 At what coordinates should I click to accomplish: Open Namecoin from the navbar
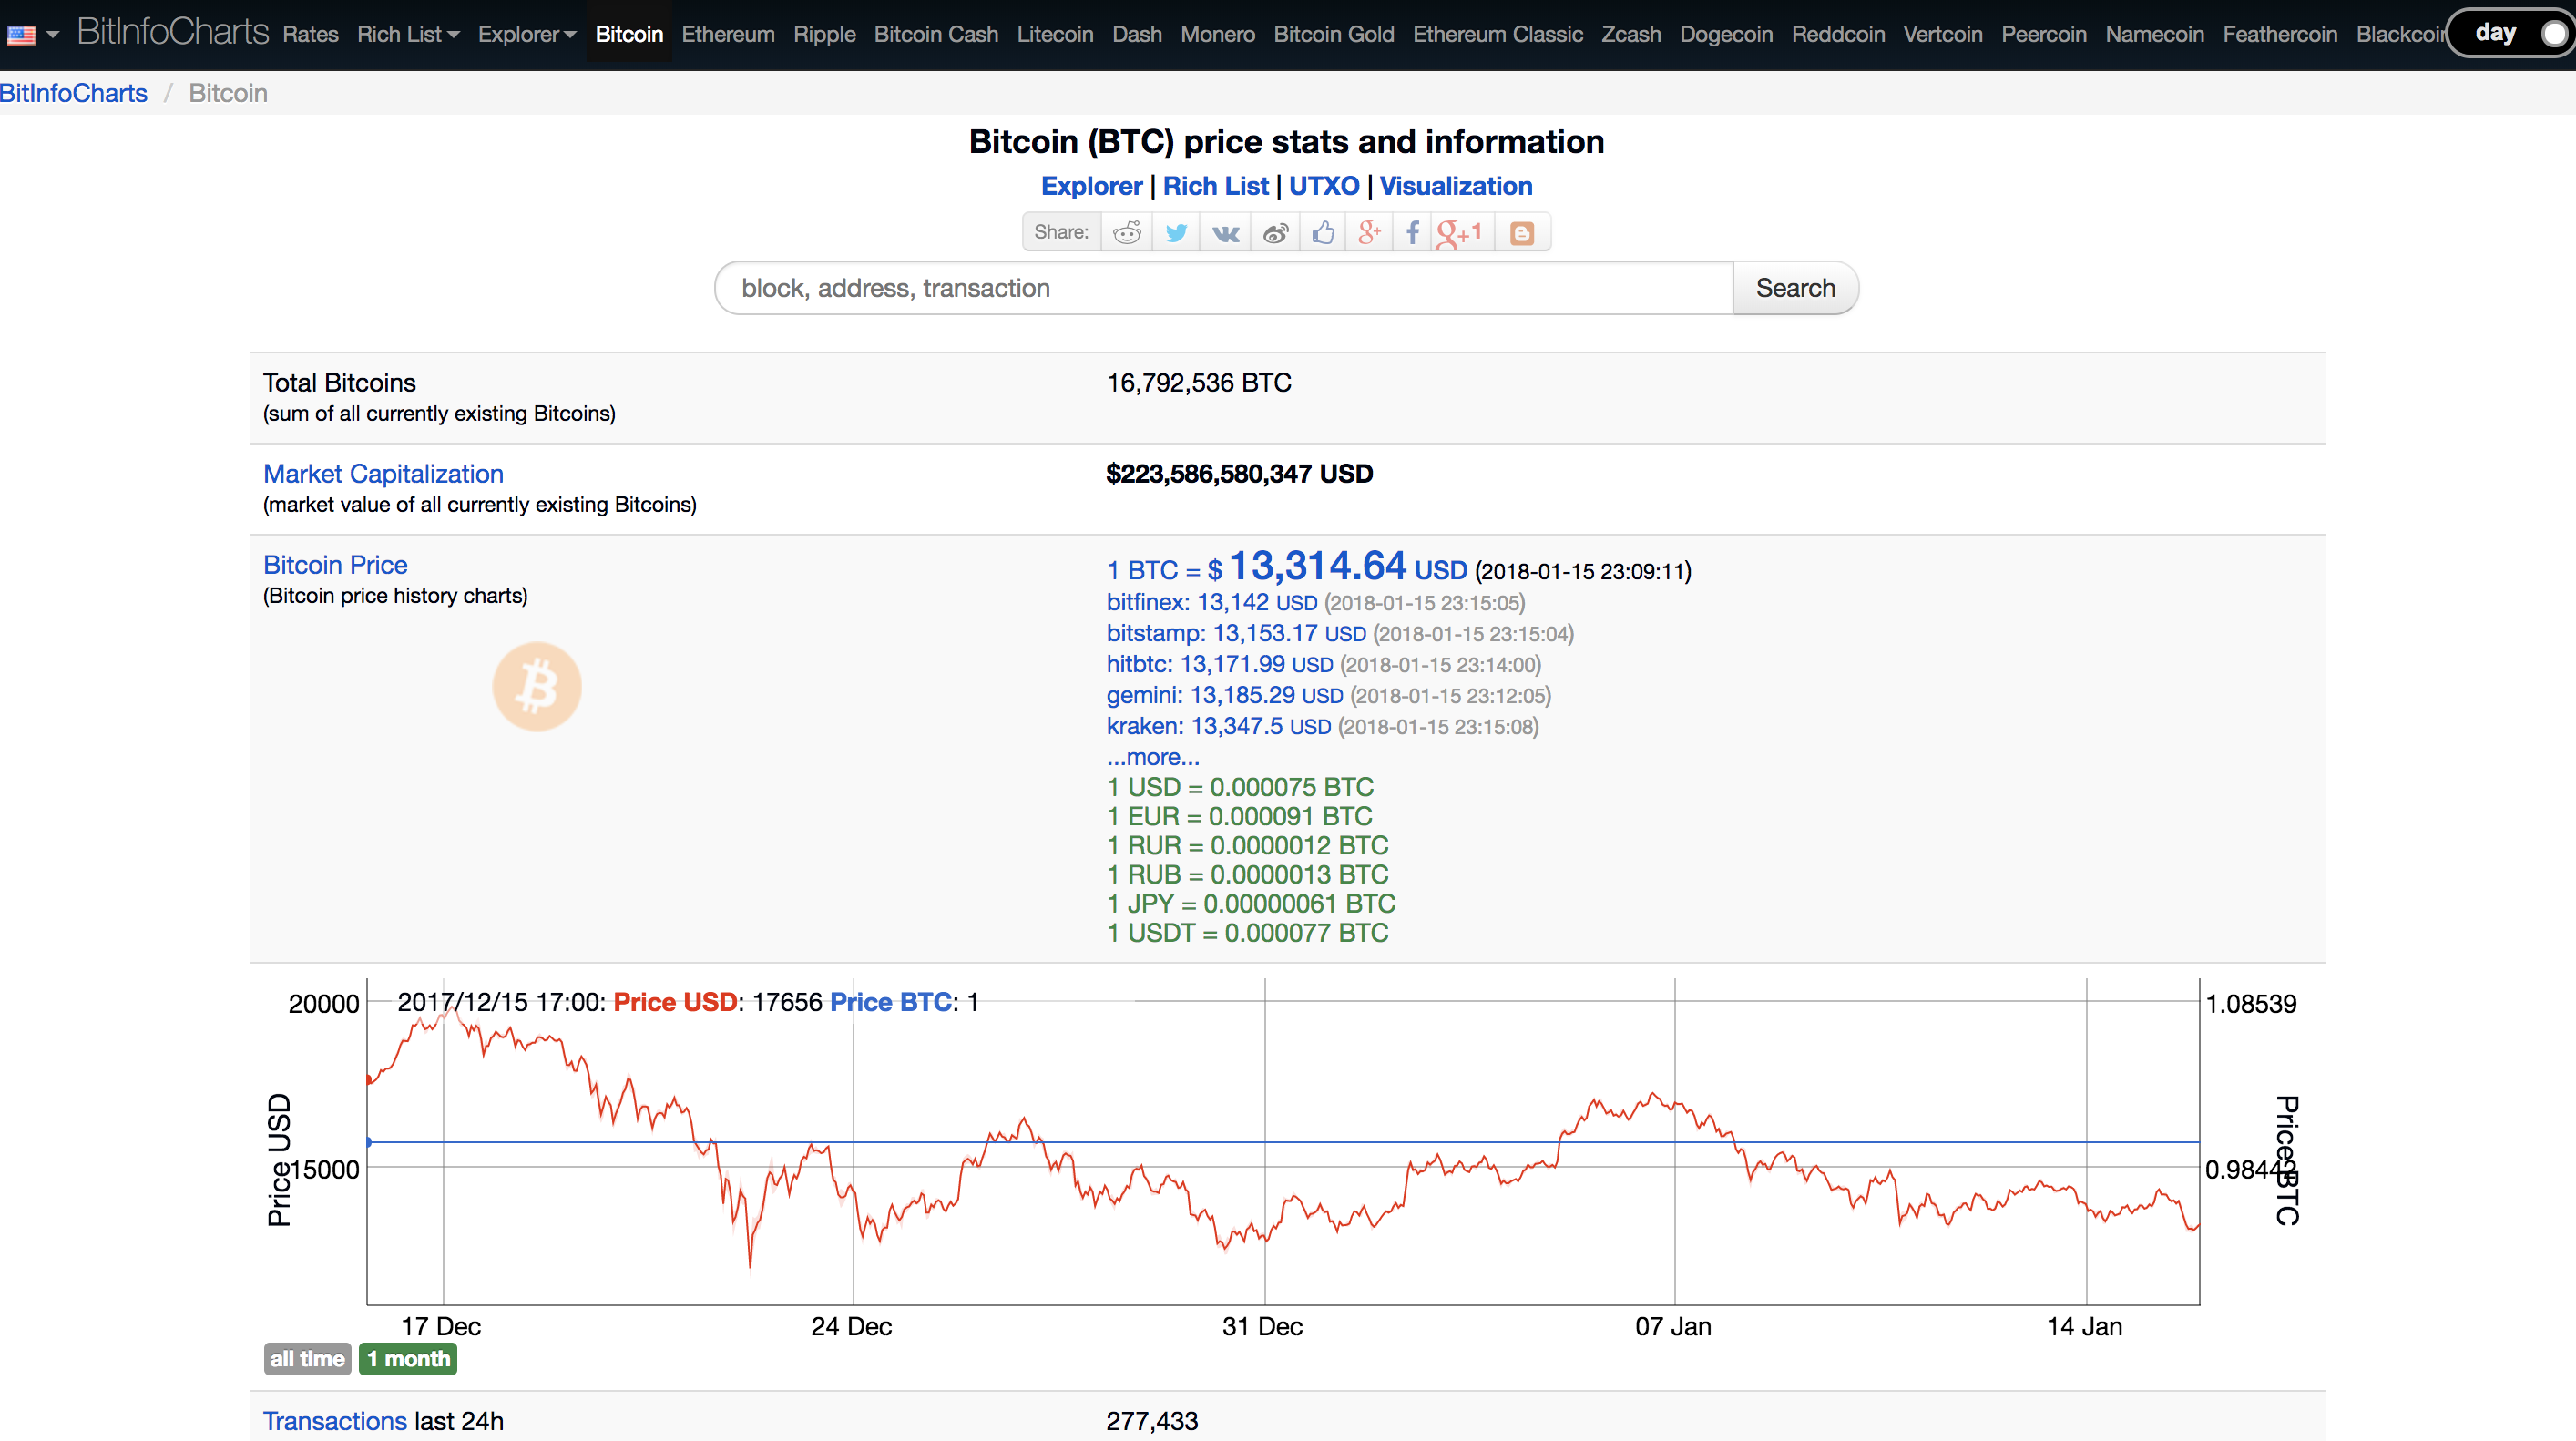click(2155, 34)
